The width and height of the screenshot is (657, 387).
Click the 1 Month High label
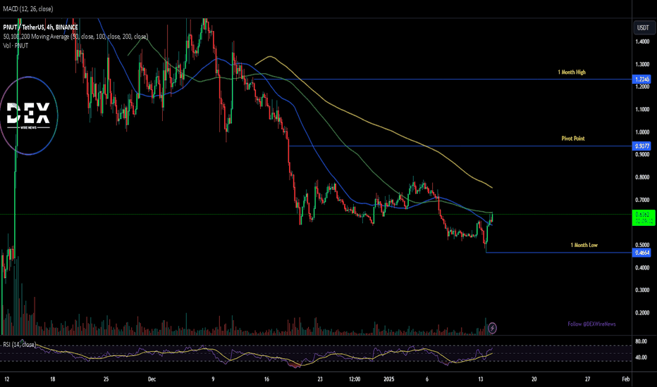(x=572, y=72)
